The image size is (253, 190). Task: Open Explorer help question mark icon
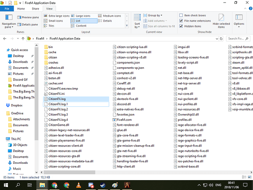(251, 9)
